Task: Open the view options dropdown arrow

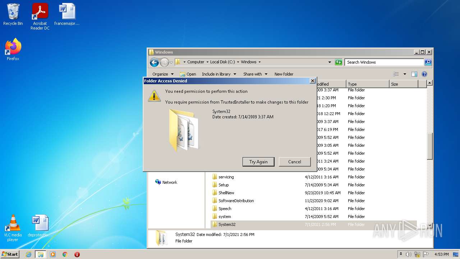Action: pos(404,74)
